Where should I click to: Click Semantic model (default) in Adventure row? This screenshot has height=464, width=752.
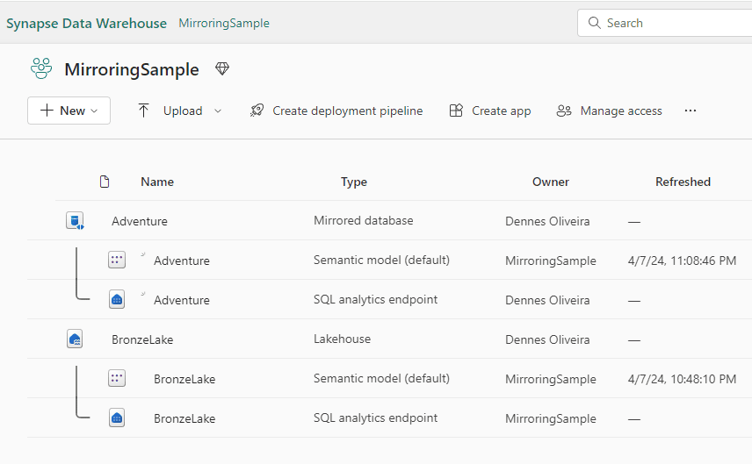pos(382,260)
